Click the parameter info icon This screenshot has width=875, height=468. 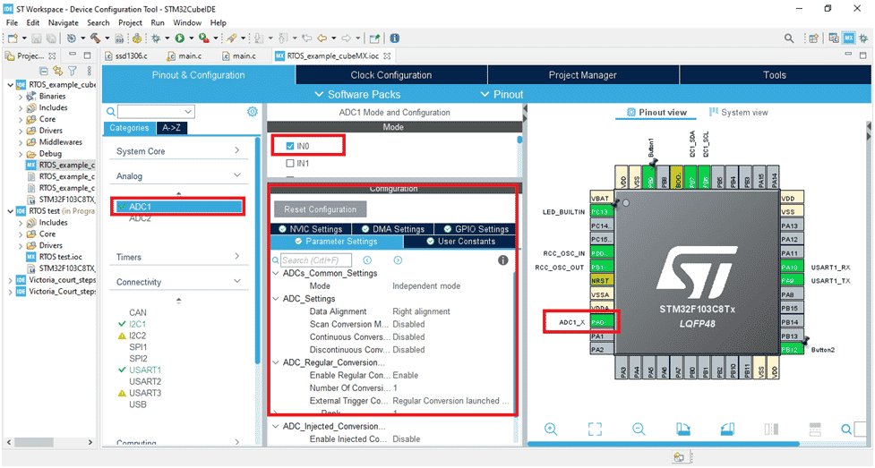pyautogui.click(x=502, y=260)
